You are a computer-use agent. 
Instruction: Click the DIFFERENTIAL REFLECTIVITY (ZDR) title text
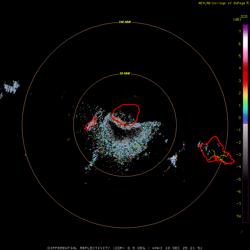pos(86,248)
